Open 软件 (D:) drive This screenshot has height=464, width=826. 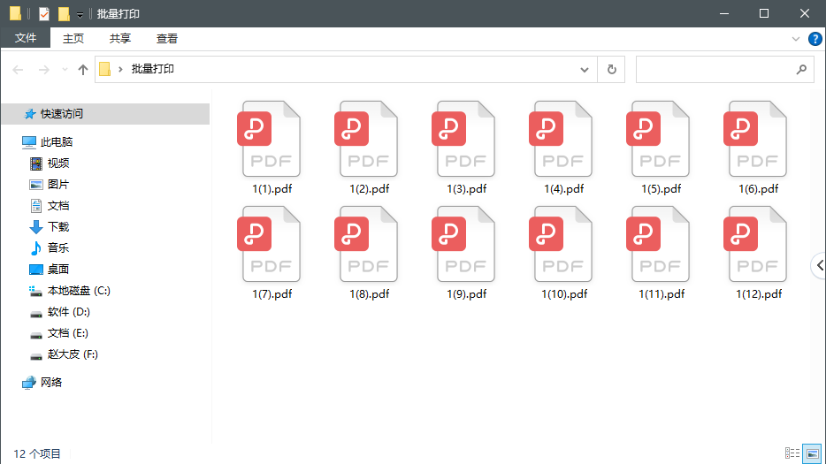[68, 312]
